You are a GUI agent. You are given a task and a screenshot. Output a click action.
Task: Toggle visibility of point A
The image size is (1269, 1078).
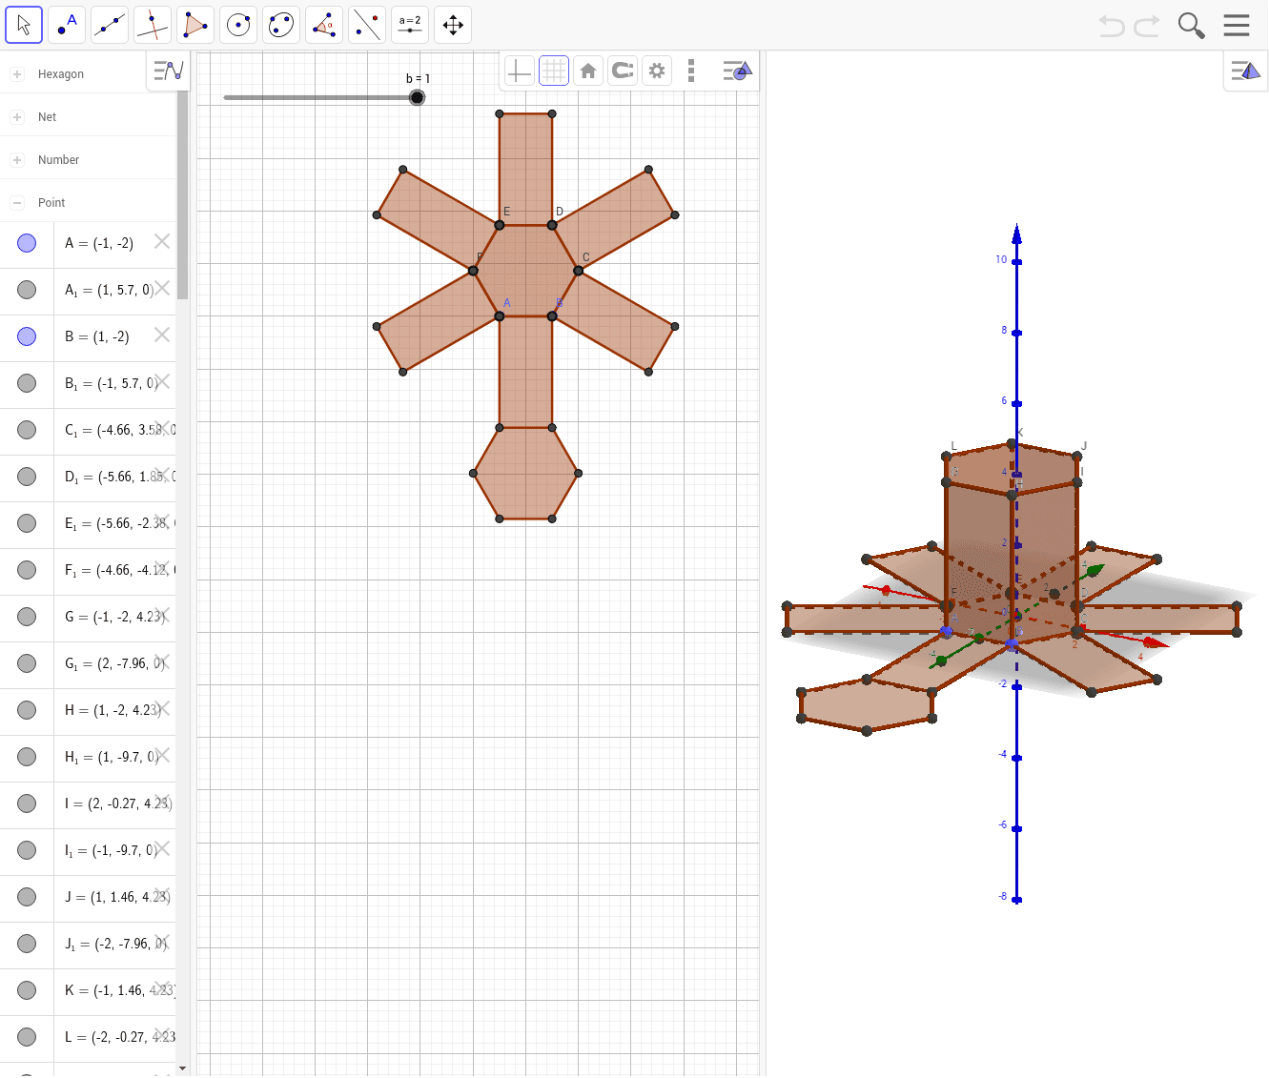click(27, 243)
